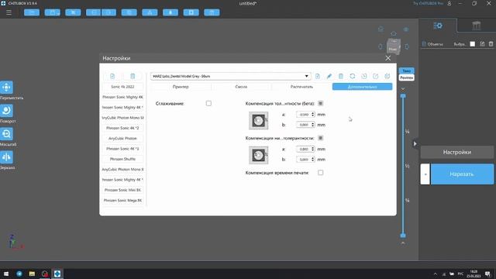Toggle the blue view mode above Рентген
Screen dimensions: 496x279
point(406,71)
